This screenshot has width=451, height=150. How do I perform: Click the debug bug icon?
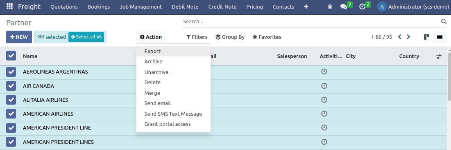[330, 7]
